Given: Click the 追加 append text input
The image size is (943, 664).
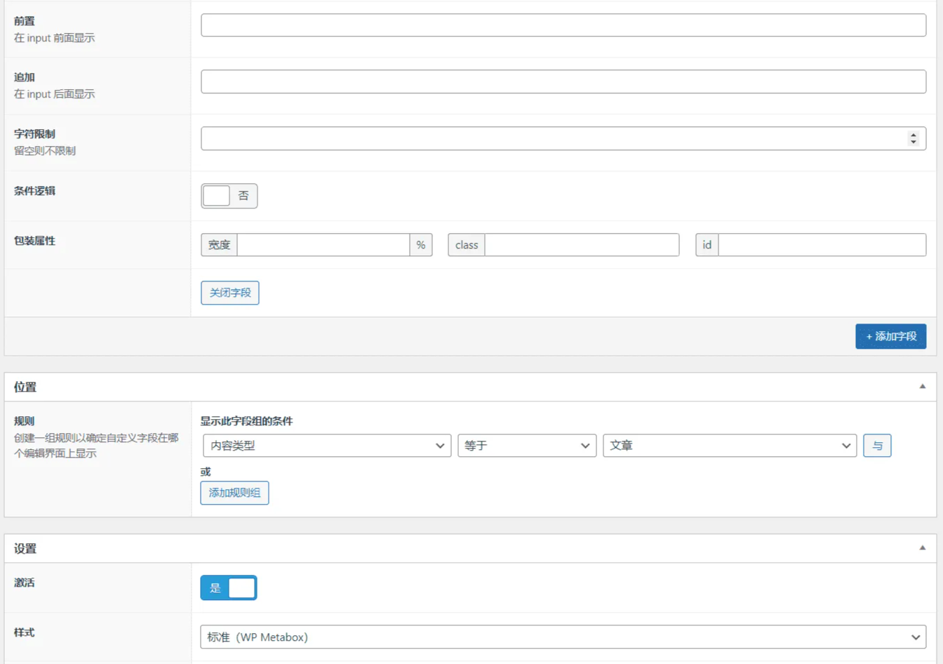Looking at the screenshot, I should pyautogui.click(x=563, y=81).
